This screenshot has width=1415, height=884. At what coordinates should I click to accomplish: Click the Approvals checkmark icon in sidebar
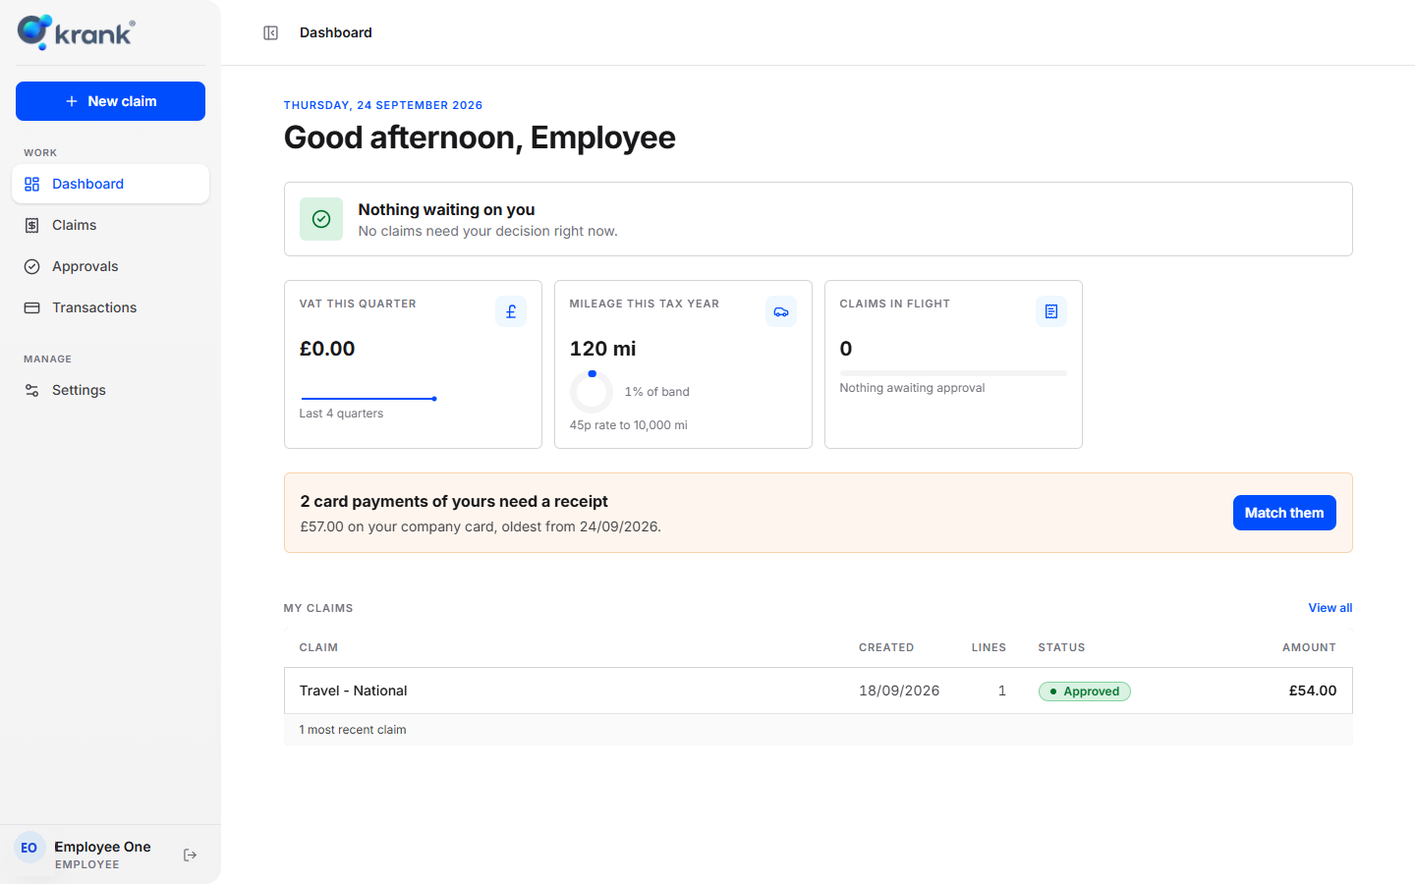(32, 266)
